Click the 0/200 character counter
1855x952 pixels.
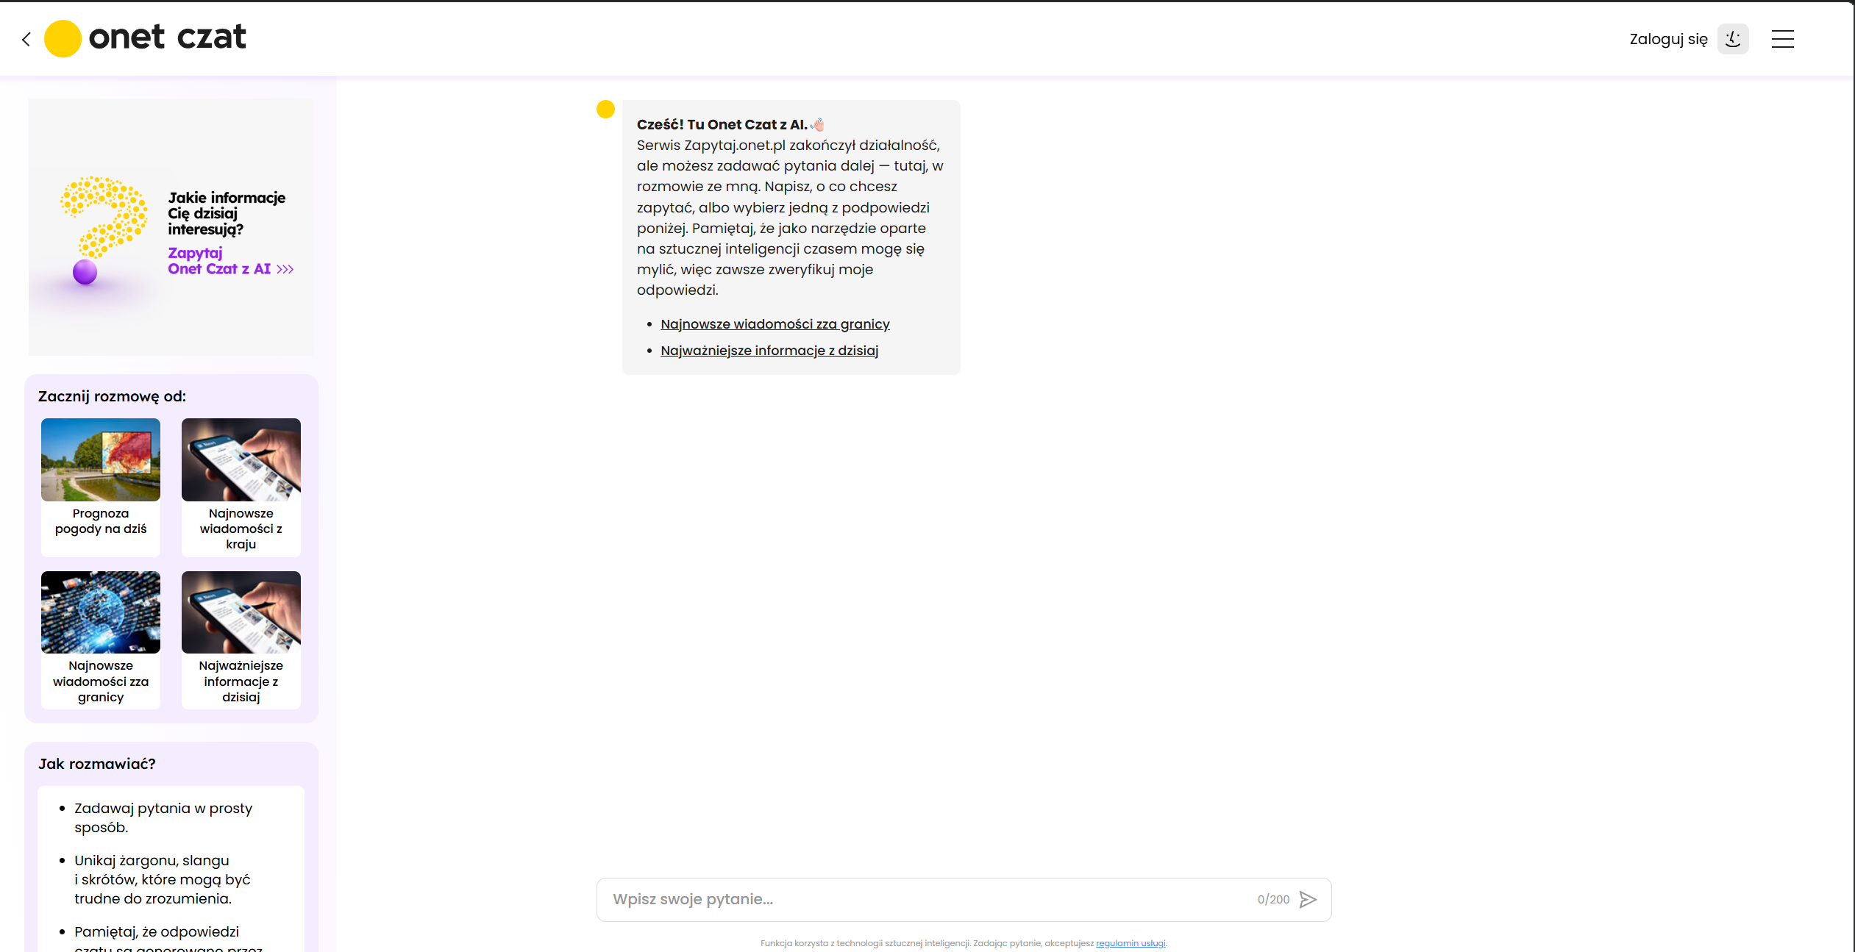click(x=1273, y=899)
